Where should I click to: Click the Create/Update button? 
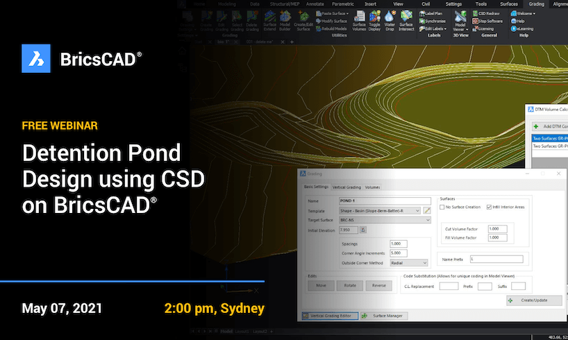coord(534,300)
